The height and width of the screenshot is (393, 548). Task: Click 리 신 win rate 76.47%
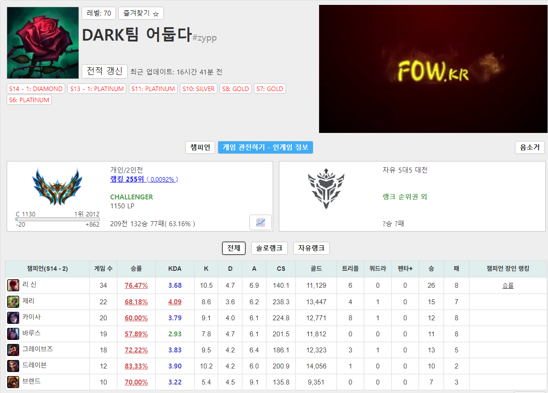coord(136,285)
